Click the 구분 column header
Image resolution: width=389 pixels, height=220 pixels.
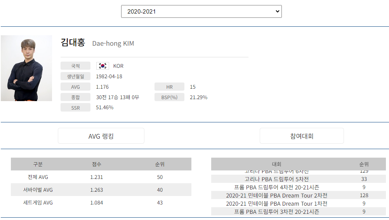pyautogui.click(x=38, y=164)
